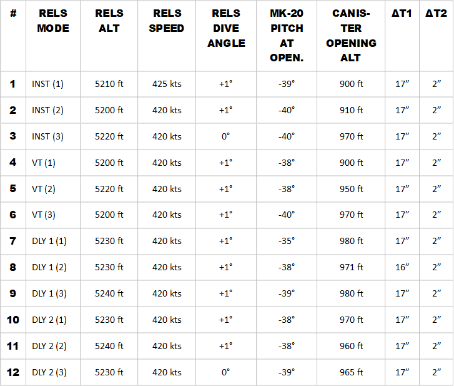Click the CANISTER OPENING ALT header

point(350,36)
